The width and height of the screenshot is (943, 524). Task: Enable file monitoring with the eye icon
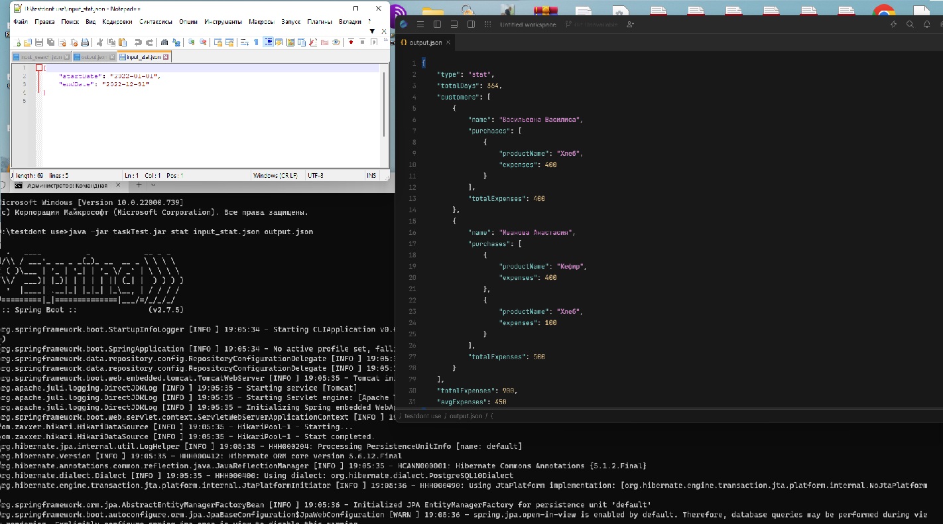tap(336, 42)
